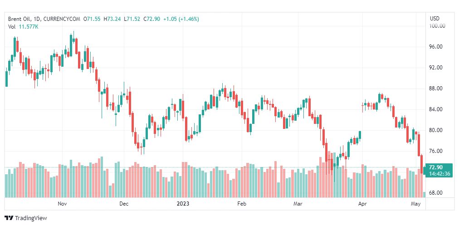
Task: Click the Feb label on time axis
Action: coord(241,204)
